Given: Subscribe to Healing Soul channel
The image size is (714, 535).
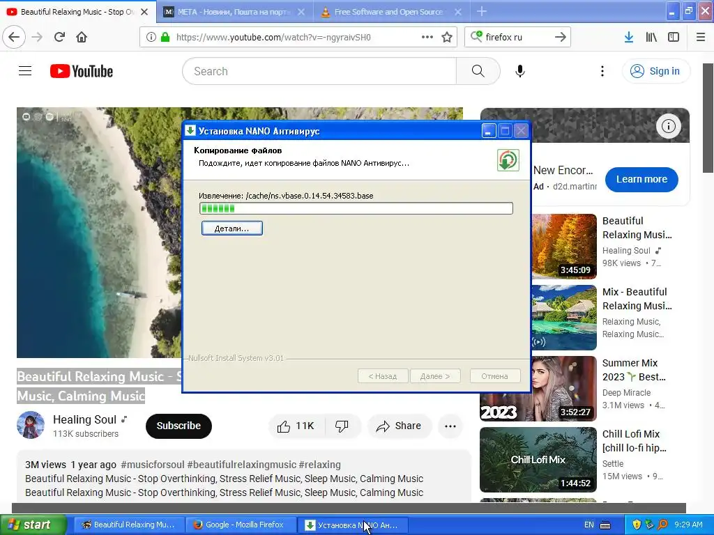Looking at the screenshot, I should 178,426.
